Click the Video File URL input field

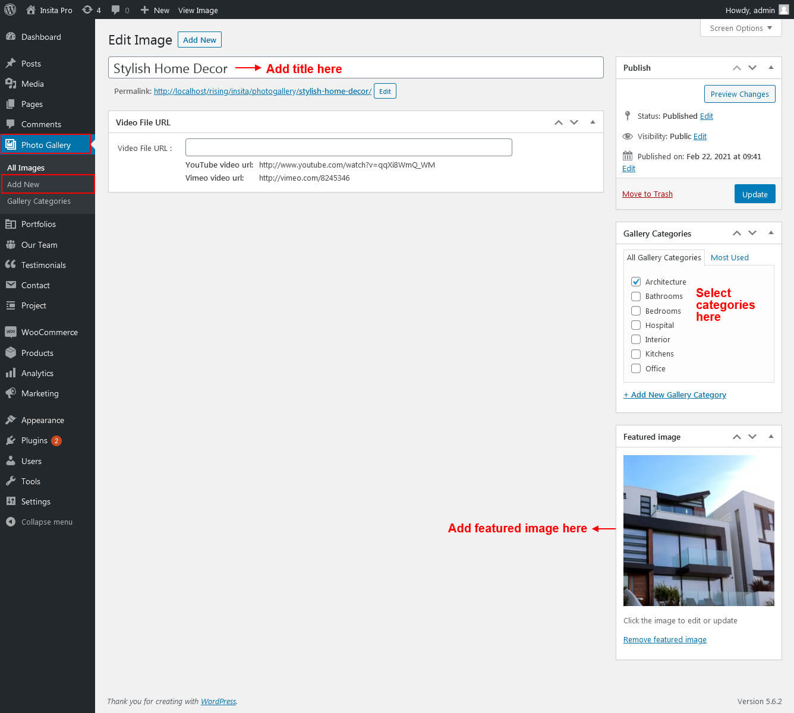click(348, 147)
